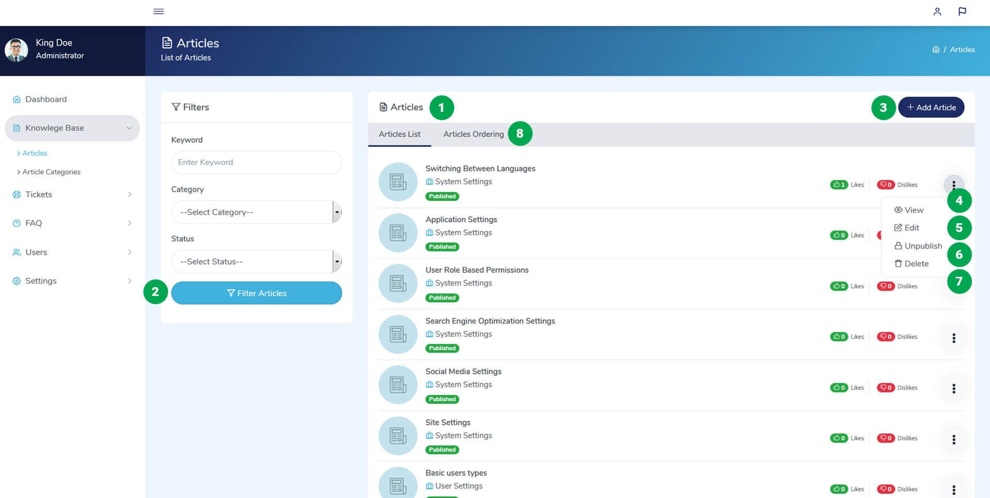Toggle the hamburger sidebar menu icon
This screenshot has width=990, height=498.
(158, 11)
